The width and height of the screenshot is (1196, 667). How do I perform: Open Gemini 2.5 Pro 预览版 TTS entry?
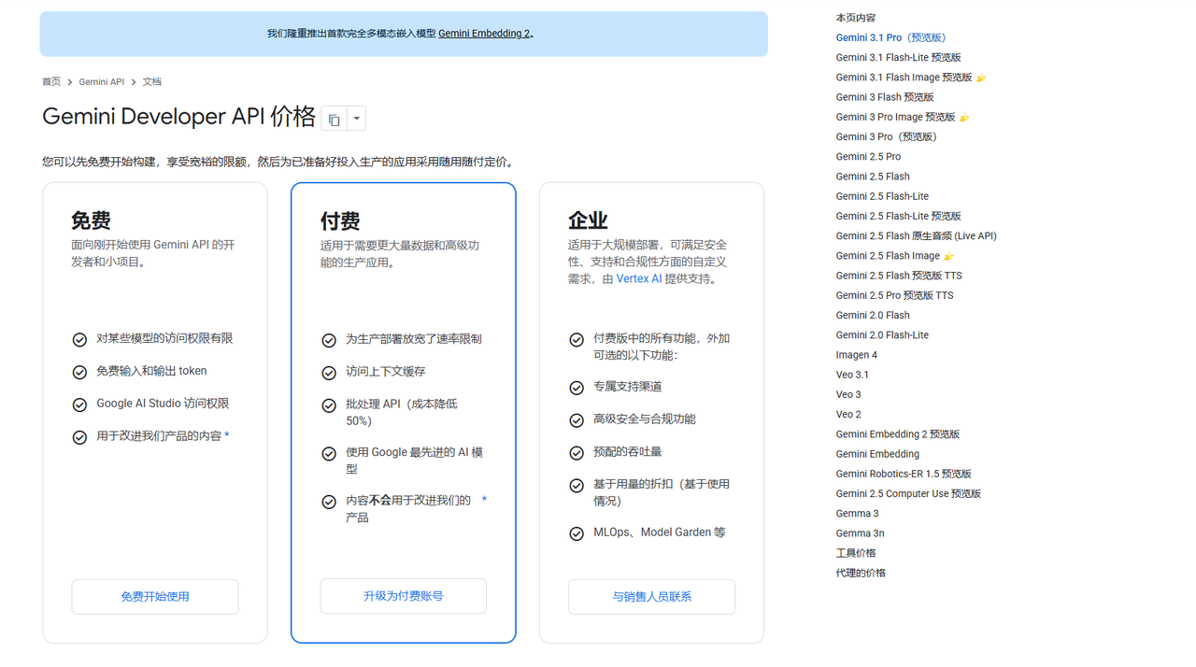pyautogui.click(x=895, y=295)
